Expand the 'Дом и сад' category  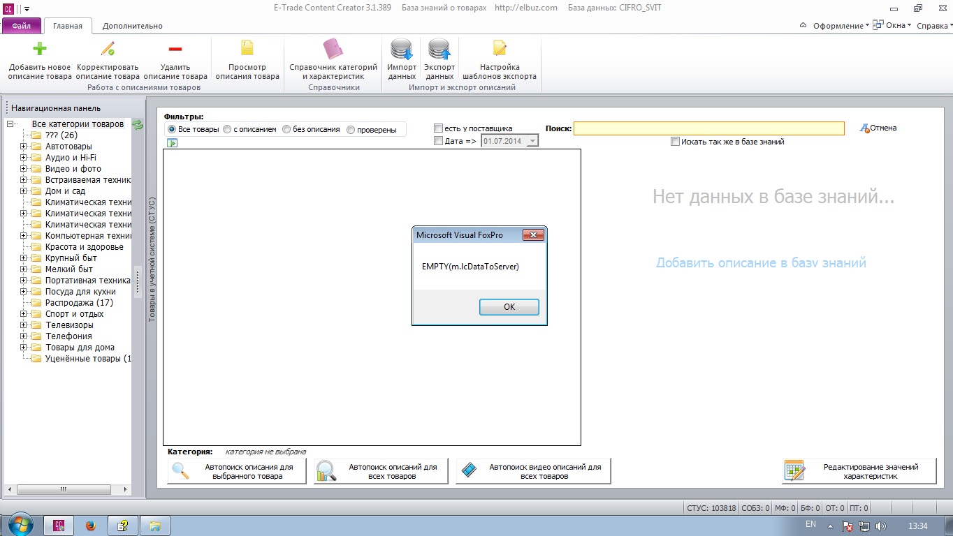click(23, 191)
